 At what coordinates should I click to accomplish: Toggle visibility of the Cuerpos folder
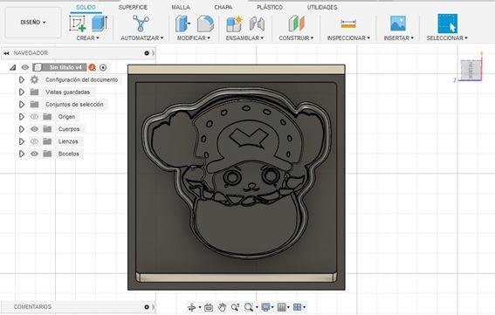[34, 129]
